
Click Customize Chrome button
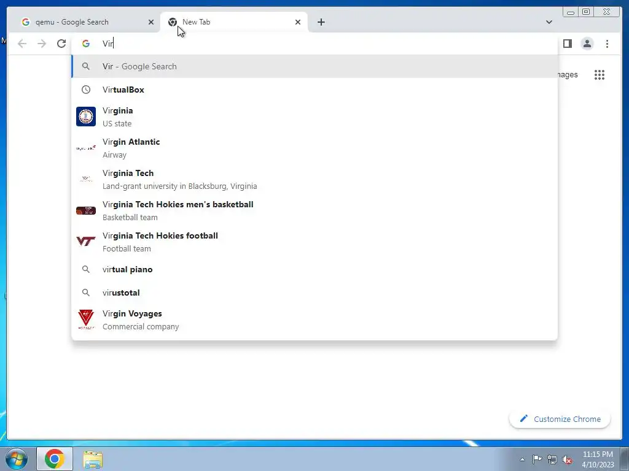(560, 419)
